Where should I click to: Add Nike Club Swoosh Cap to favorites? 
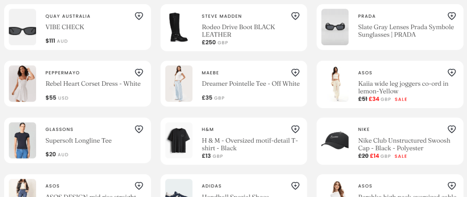[451, 129]
